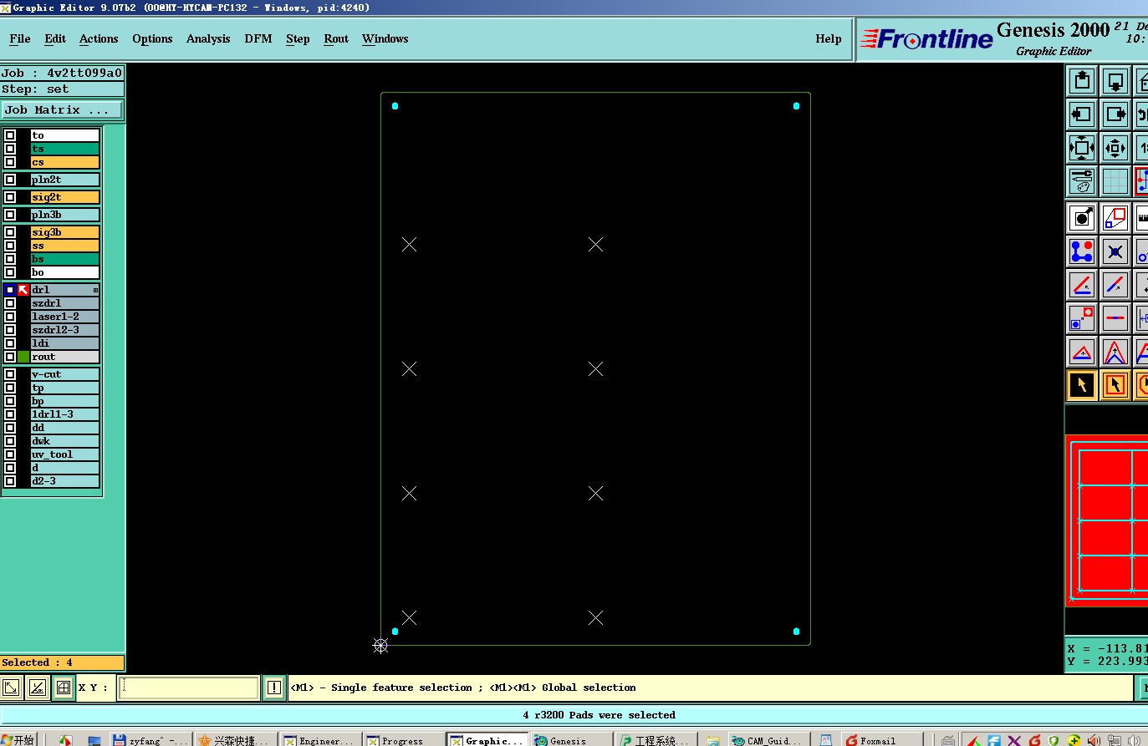Select the pln3b layer name

point(64,215)
